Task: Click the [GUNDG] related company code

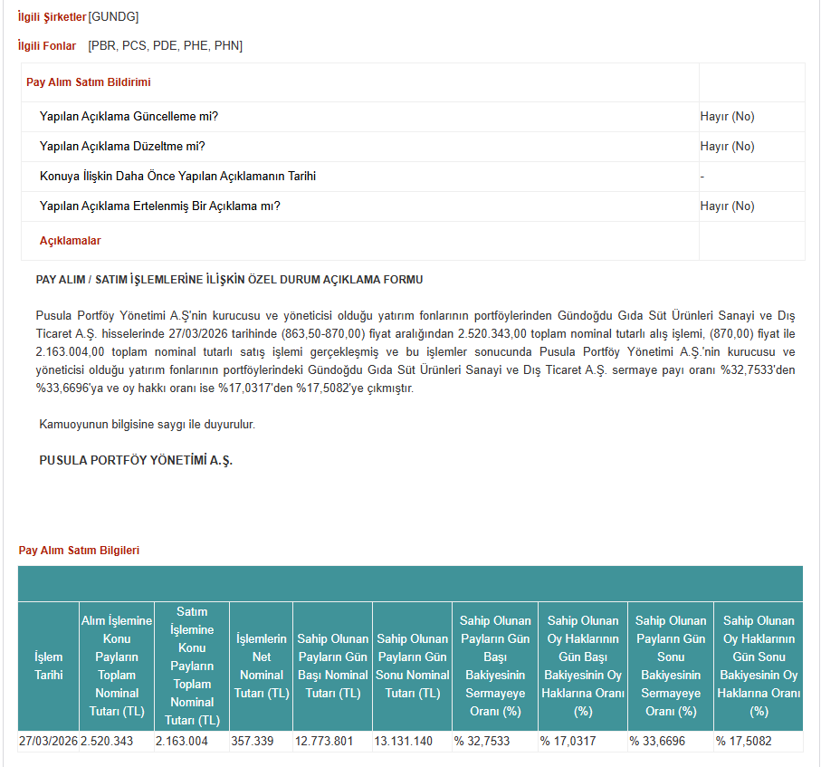Action: pyautogui.click(x=113, y=17)
